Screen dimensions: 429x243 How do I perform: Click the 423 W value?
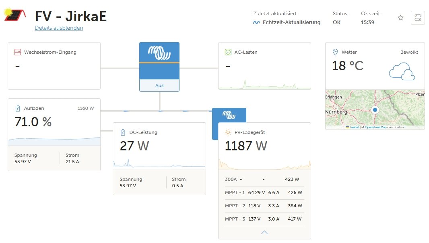(292, 179)
